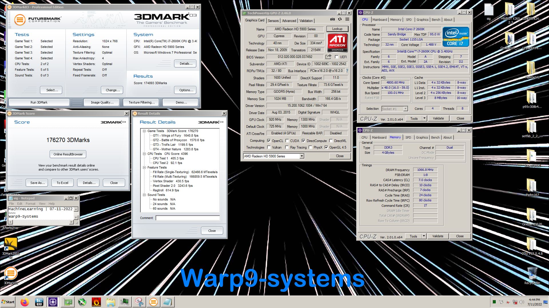Screen dimensions: 549x308
Task: Open the Snipping Tool taskbar icon
Action: pos(139,302)
